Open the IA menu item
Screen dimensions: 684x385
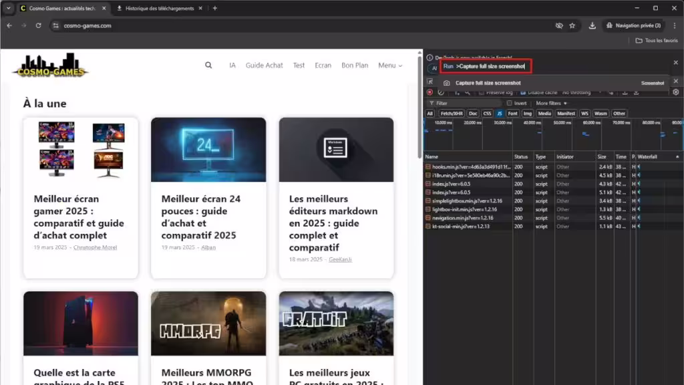tap(232, 66)
